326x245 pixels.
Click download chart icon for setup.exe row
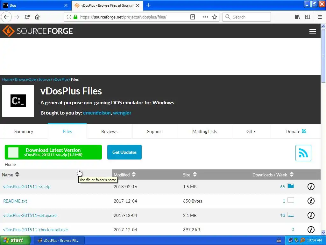pyautogui.click(x=291, y=215)
